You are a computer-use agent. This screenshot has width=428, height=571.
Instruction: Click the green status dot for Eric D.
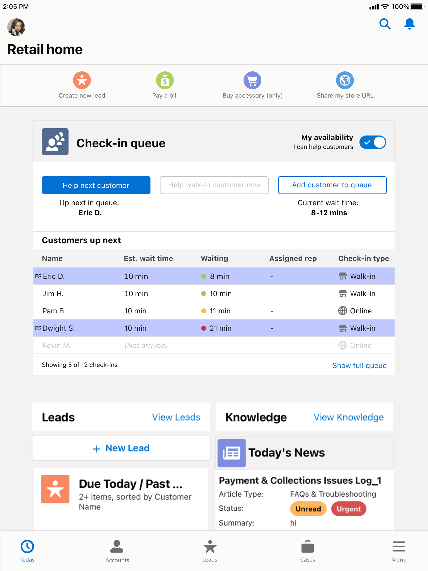point(204,276)
